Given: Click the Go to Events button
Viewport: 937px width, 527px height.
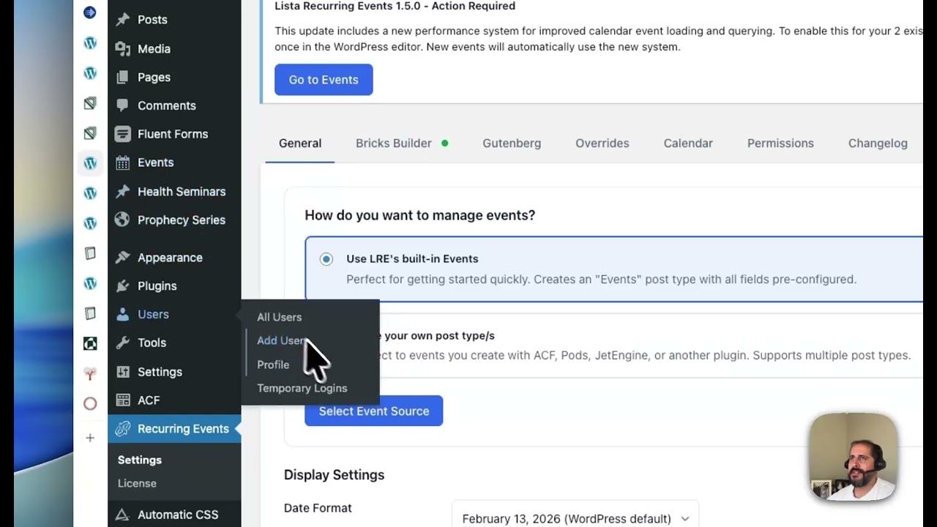Looking at the screenshot, I should tap(324, 79).
